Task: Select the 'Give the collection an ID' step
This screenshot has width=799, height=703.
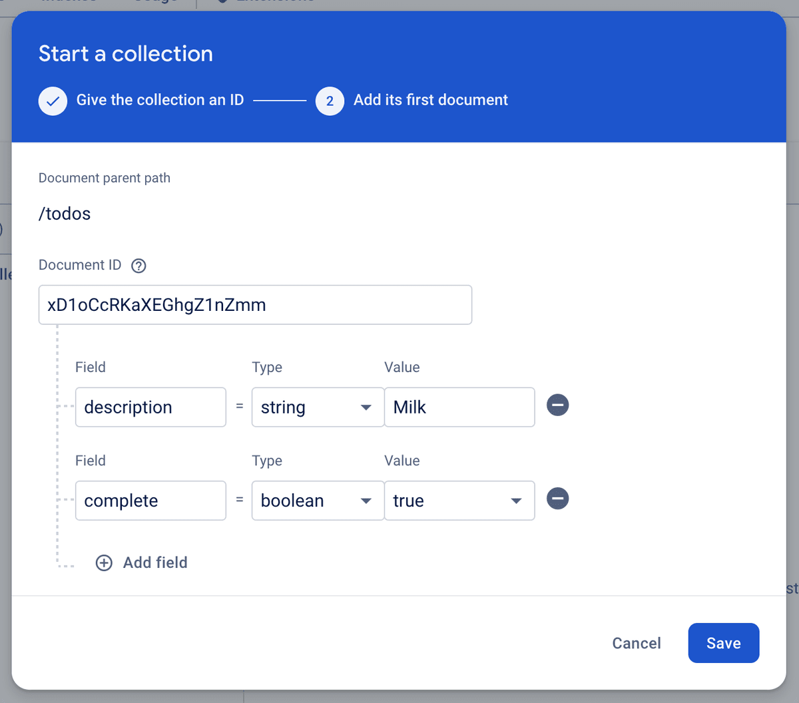Action: point(160,100)
